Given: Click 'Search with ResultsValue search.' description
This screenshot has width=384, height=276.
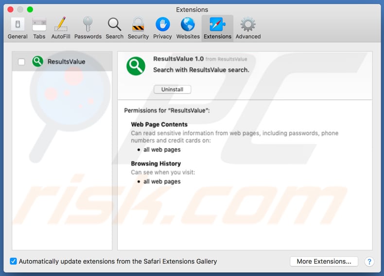Looking at the screenshot, I should click(x=201, y=70).
